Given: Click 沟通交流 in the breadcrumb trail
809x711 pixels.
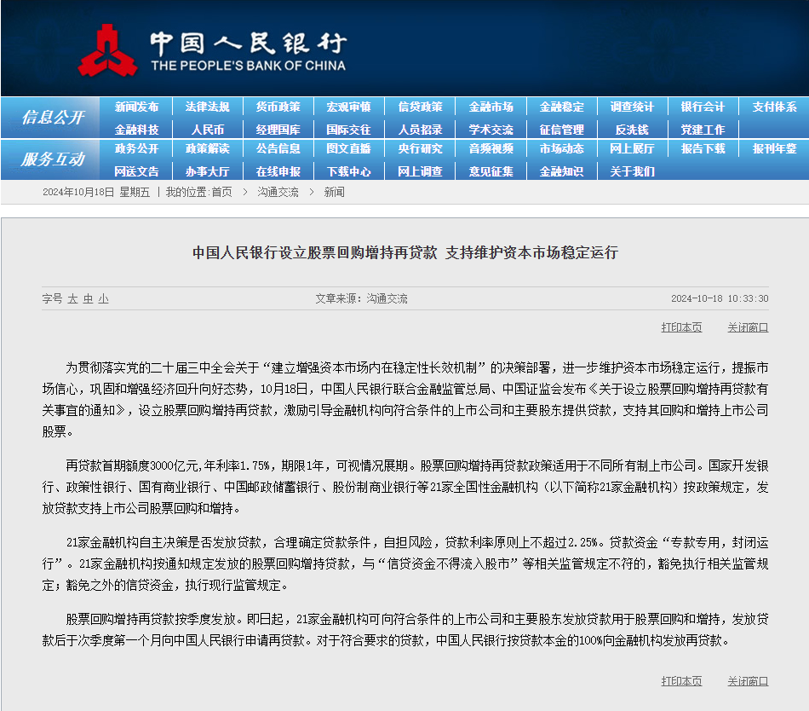Looking at the screenshot, I should 278,193.
